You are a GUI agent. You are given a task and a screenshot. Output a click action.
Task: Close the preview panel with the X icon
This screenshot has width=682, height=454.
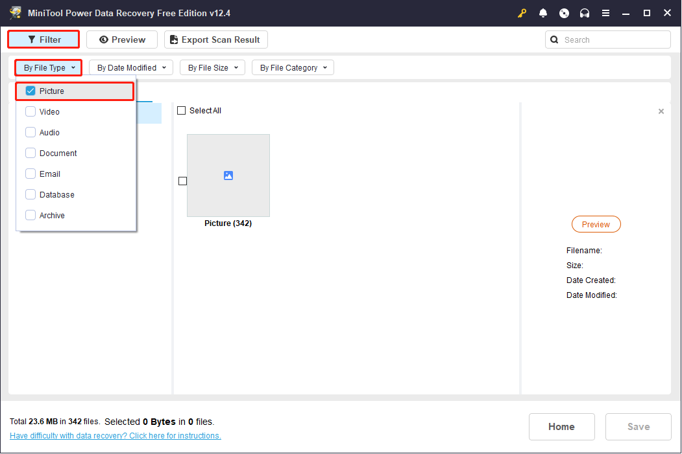tap(661, 111)
